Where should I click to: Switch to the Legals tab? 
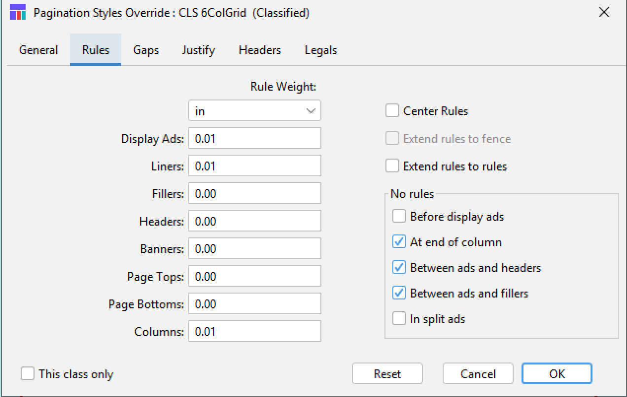(x=321, y=50)
